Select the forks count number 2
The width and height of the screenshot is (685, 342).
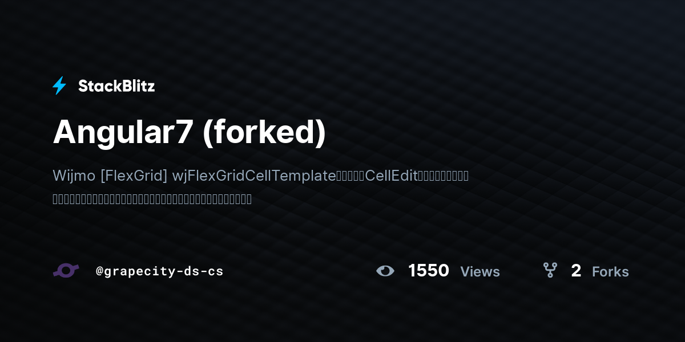point(576,271)
